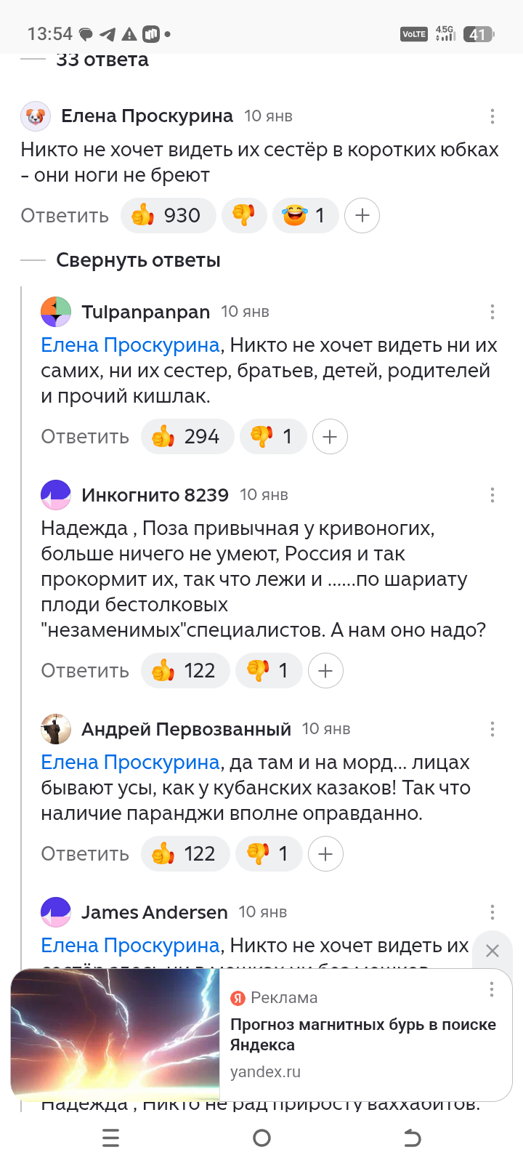Collapse replies via Свернуть ответы
The height and width of the screenshot is (1163, 523).
coord(138,260)
